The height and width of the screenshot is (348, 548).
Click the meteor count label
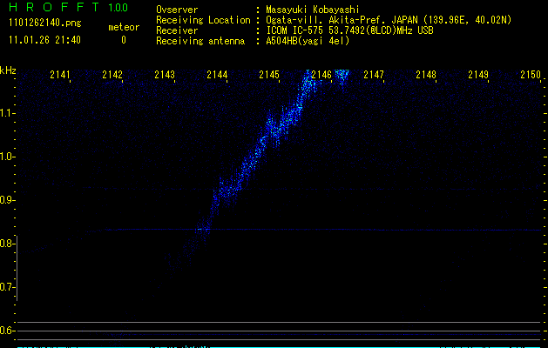124,27
